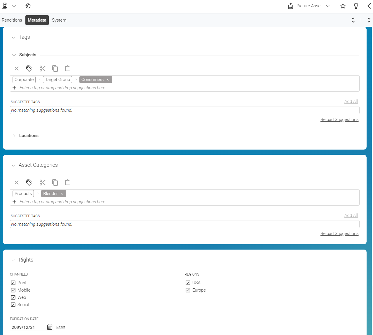Reset the expiration date
The image size is (373, 335).
click(60, 327)
